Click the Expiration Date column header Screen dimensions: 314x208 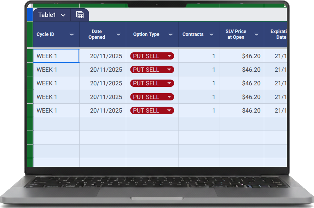(278, 34)
